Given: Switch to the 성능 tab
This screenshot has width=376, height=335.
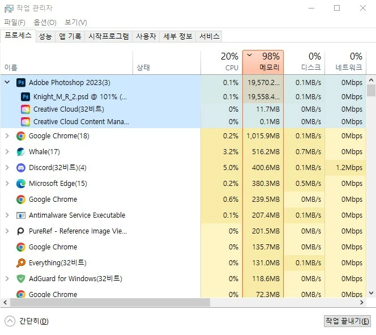Looking at the screenshot, I should tap(45, 36).
